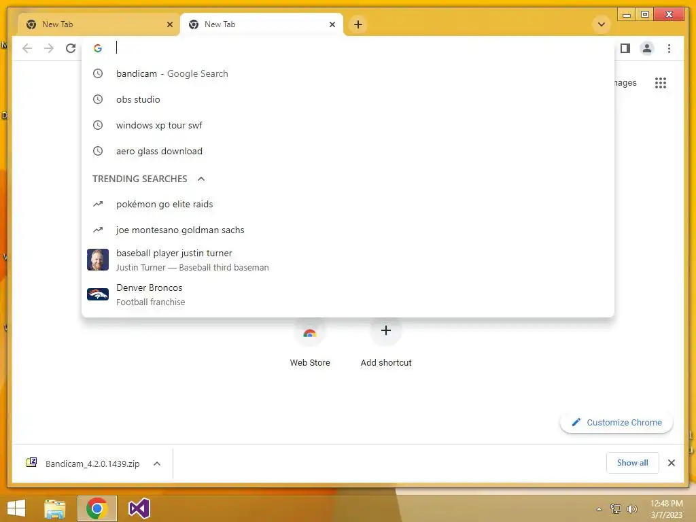Click the browser Back arrow
The image size is (696, 522).
coord(27,48)
